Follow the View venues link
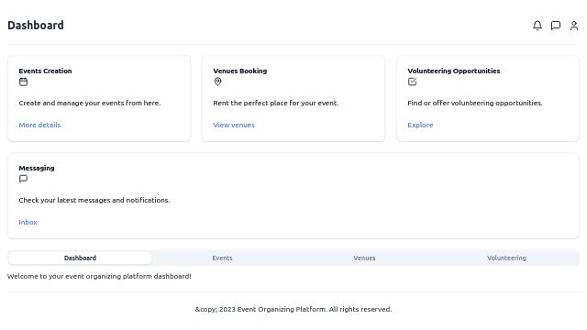This screenshot has height=330, width=587. [x=234, y=125]
